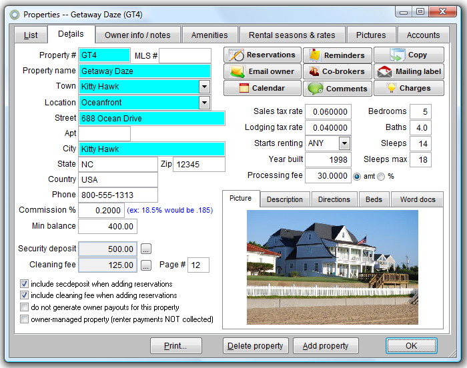Switch to the Amenities tab
The image size is (467, 368).
pyautogui.click(x=209, y=35)
